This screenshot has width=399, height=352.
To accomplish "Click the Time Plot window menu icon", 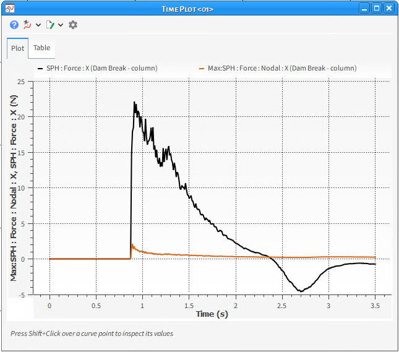I will [9, 9].
